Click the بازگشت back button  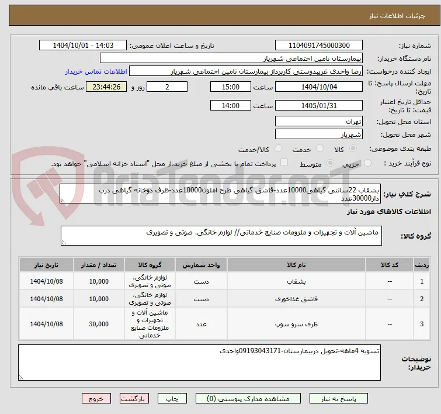point(134,399)
